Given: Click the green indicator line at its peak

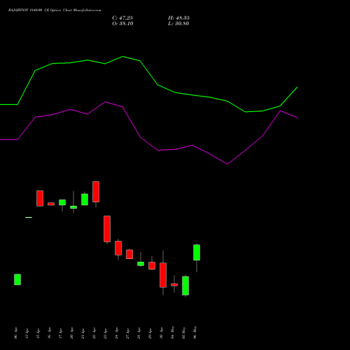Looking at the screenshot, I should pyautogui.click(x=122, y=57).
